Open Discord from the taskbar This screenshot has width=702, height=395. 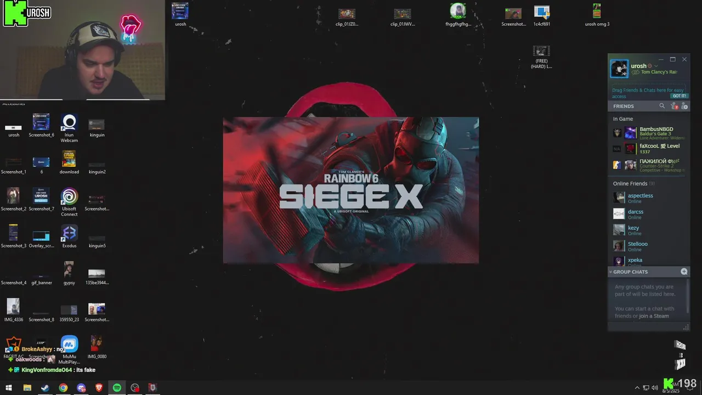81,388
